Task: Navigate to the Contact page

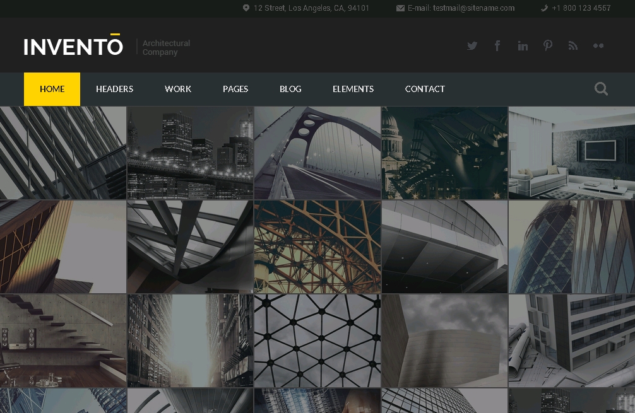Action: point(425,89)
